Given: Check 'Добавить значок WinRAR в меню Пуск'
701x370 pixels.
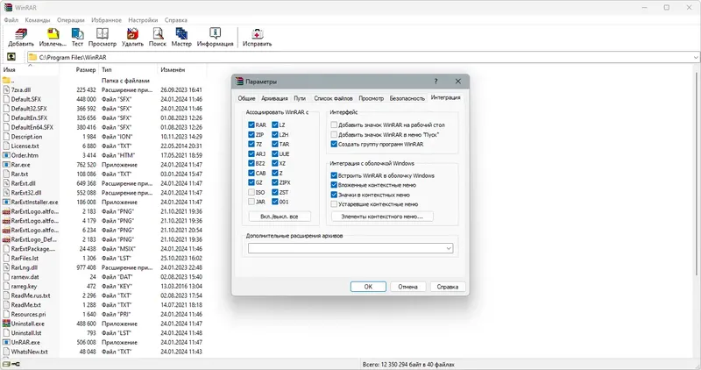Looking at the screenshot, I should [x=334, y=134].
